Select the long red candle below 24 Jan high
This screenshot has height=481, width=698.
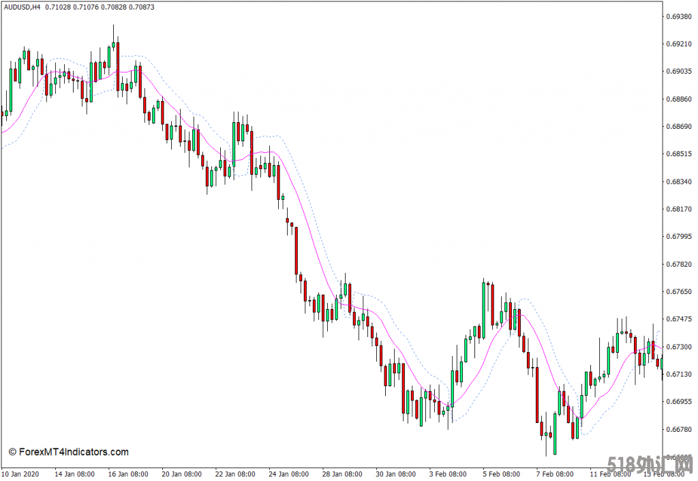click(297, 250)
